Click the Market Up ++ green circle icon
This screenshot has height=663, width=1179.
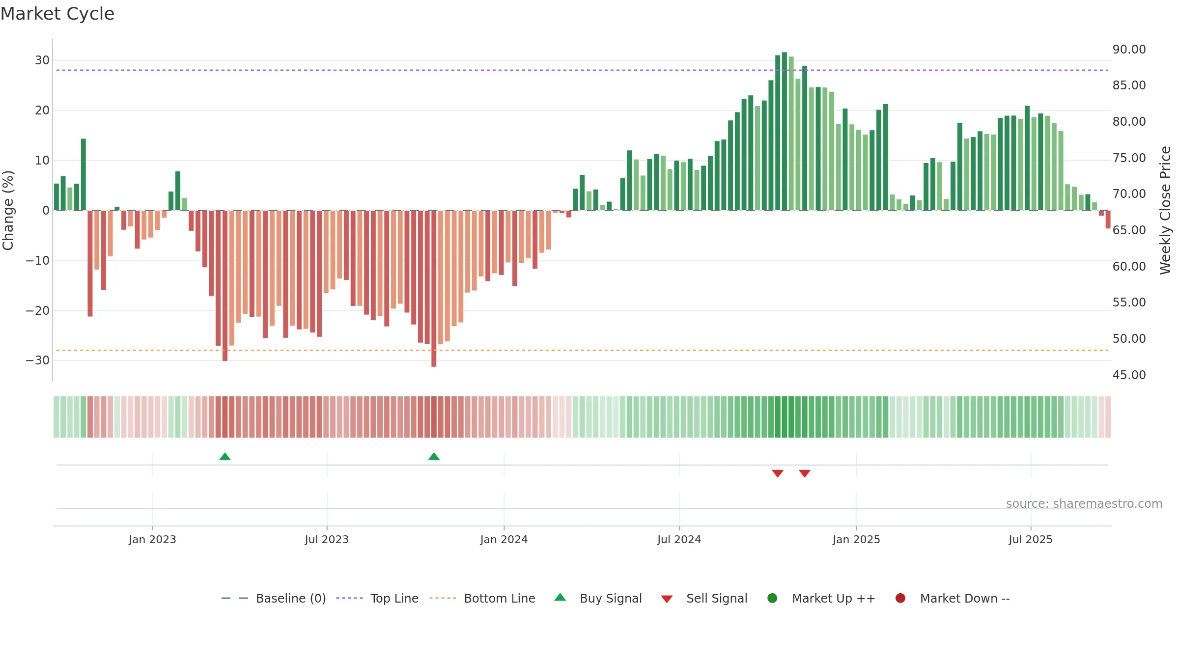coord(772,598)
